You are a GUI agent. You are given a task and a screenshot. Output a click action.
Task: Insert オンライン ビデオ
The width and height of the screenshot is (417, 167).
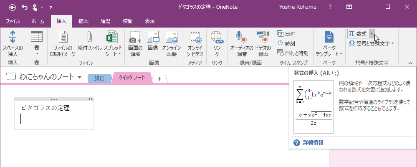[195, 44]
